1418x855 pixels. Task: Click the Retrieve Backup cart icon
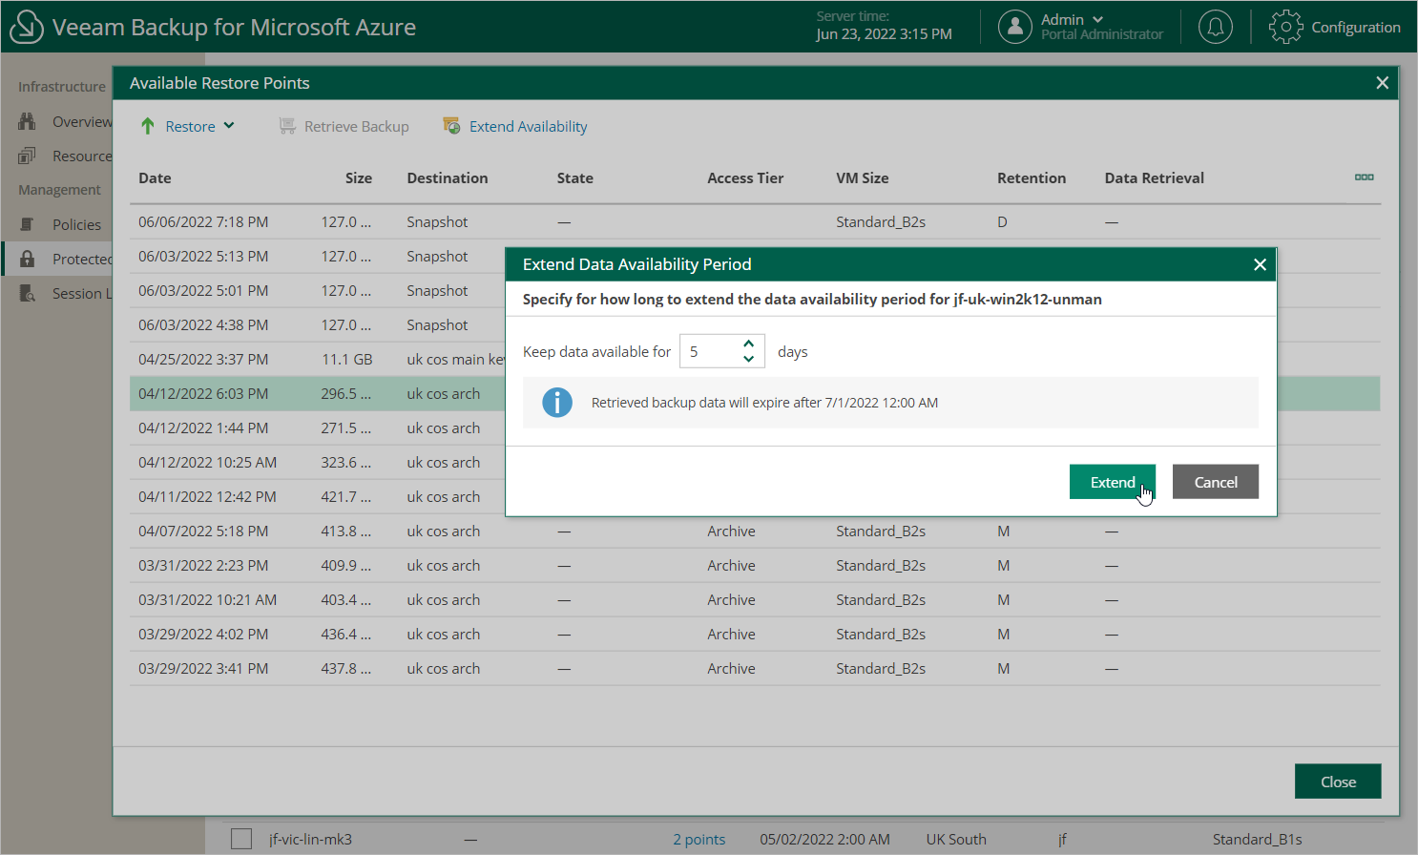click(286, 126)
